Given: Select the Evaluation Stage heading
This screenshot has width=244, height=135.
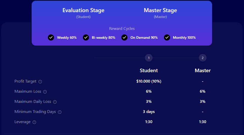Looking at the screenshot, I should pyautogui.click(x=83, y=10).
